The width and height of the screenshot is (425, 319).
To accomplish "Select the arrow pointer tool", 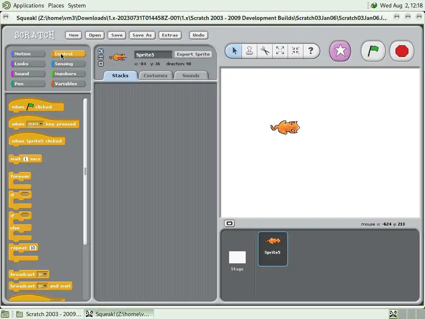I will 234,51.
